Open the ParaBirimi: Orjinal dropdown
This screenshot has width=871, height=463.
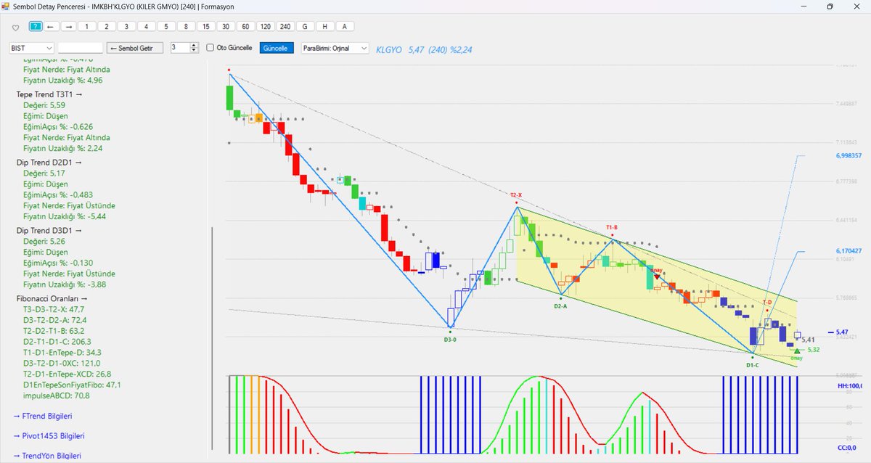click(335, 48)
